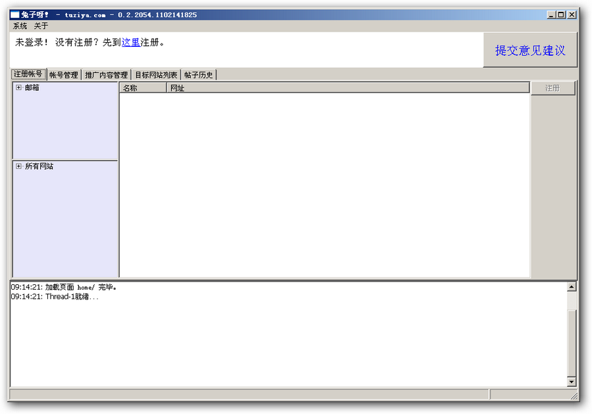Sort by the 名称 column header
Viewport: 592px width, 414px height.
[x=143, y=88]
